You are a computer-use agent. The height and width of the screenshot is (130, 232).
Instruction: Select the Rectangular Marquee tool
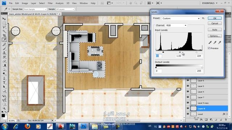pyautogui.click(x=4, y=23)
